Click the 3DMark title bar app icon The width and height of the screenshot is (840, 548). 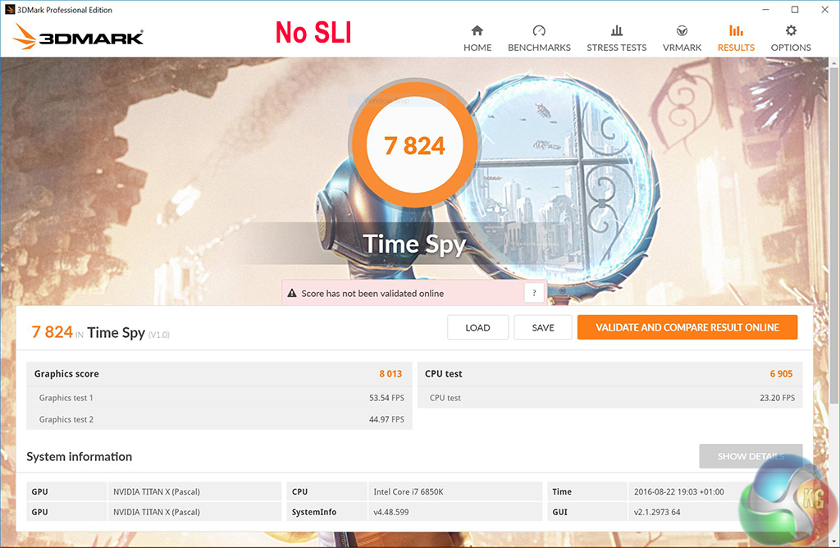[x=9, y=9]
